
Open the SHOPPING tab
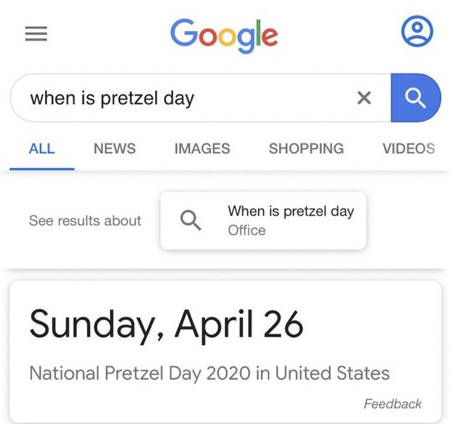pos(306,149)
